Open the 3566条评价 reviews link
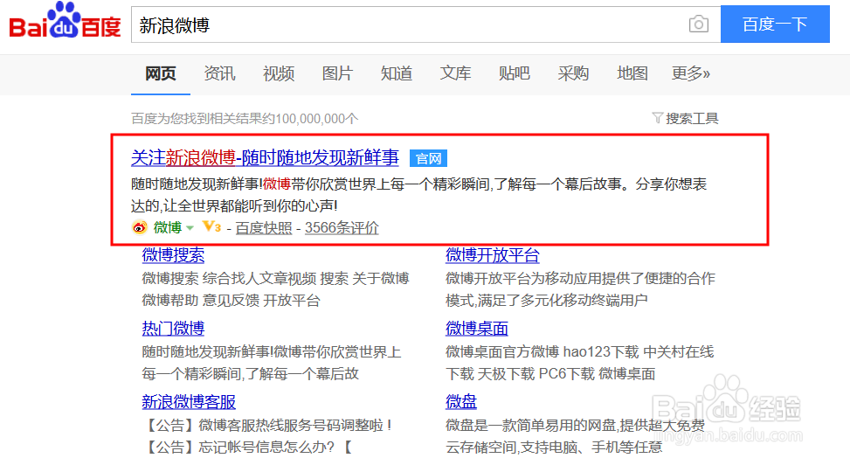Image resolution: width=850 pixels, height=465 pixels. [x=342, y=228]
